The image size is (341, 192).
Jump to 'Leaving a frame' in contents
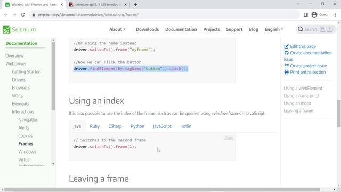tap(298, 110)
